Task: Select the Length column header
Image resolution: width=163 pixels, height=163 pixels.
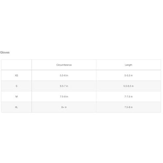Action: pyautogui.click(x=128, y=65)
